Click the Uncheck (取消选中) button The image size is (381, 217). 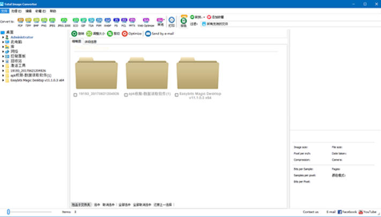point(108,205)
